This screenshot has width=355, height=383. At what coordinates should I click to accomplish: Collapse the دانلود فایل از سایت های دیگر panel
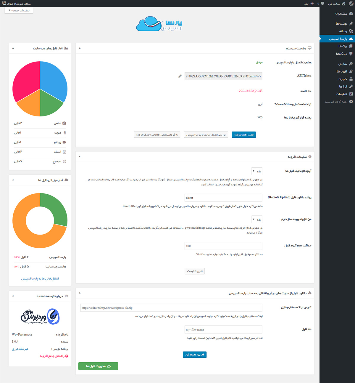tap(80, 293)
